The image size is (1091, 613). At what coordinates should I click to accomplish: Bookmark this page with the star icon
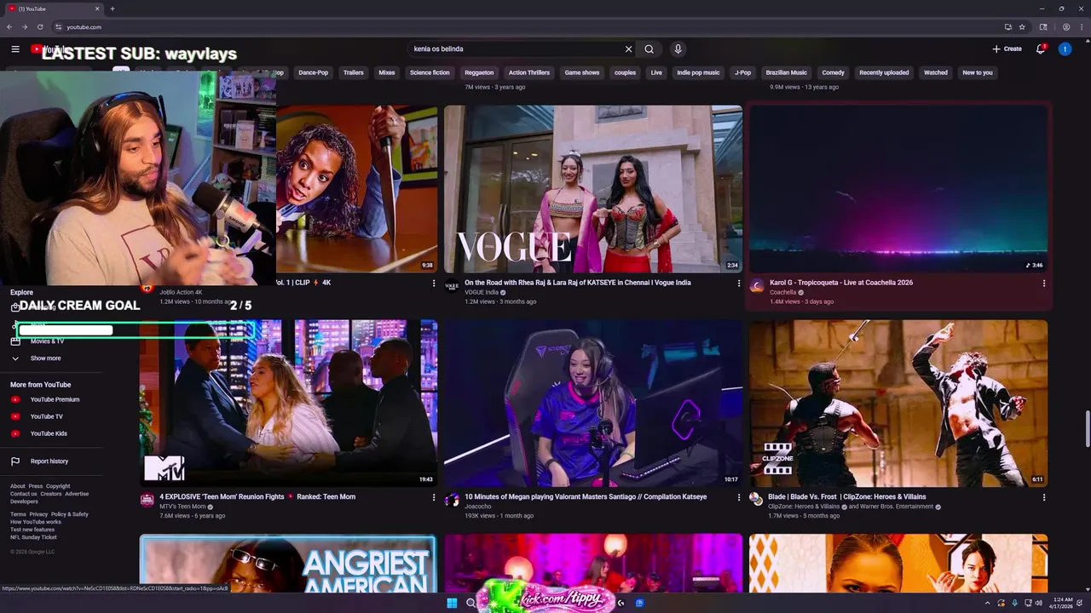point(1022,27)
